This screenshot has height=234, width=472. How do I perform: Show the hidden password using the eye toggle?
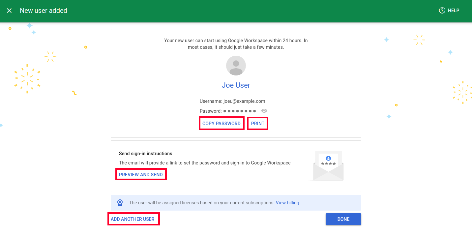pyautogui.click(x=264, y=111)
